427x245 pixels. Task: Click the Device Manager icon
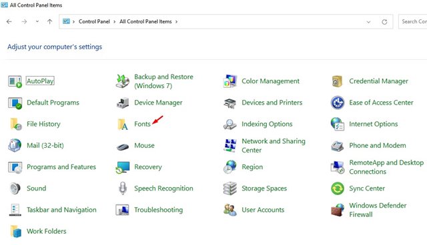tap(123, 103)
